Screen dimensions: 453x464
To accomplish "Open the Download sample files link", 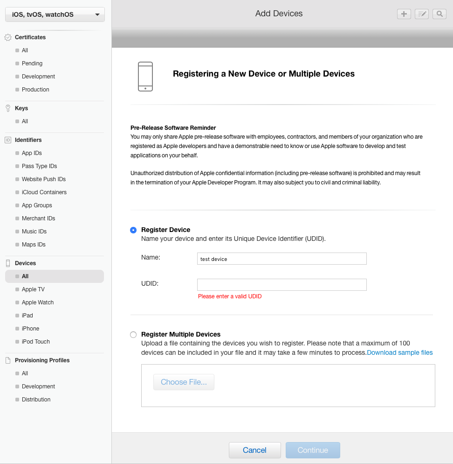I will pos(400,352).
